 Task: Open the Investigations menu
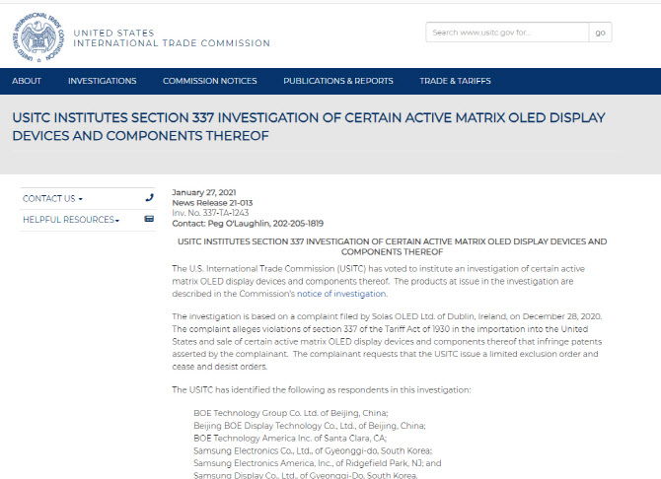click(102, 81)
